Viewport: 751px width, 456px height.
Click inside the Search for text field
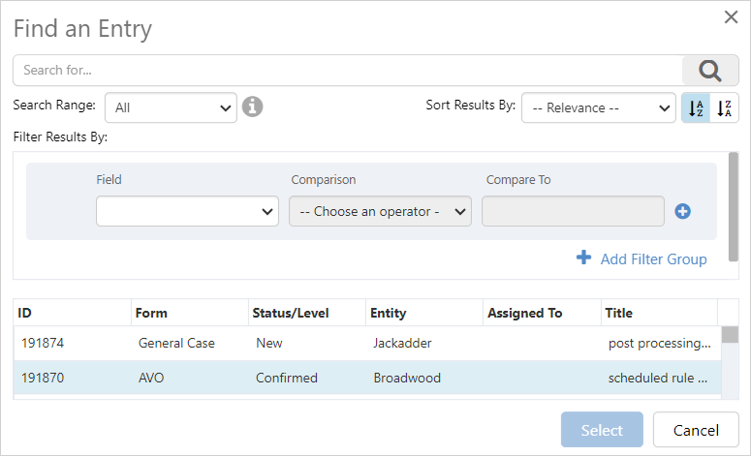tap(349, 71)
